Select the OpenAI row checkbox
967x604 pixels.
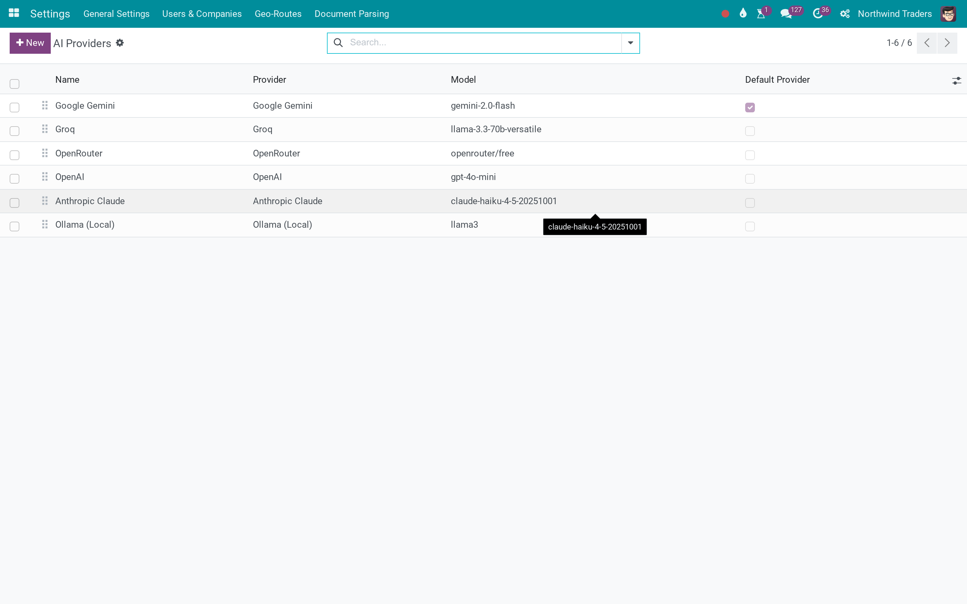click(x=15, y=178)
